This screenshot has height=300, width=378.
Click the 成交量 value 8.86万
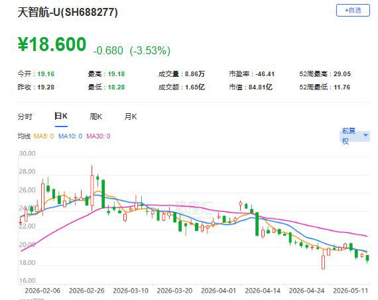pos(195,74)
